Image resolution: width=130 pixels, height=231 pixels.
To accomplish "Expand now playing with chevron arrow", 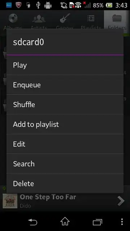I will 121,201.
